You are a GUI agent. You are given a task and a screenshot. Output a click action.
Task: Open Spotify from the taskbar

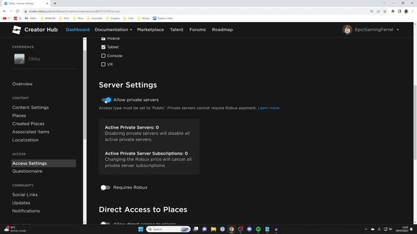[258, 229]
